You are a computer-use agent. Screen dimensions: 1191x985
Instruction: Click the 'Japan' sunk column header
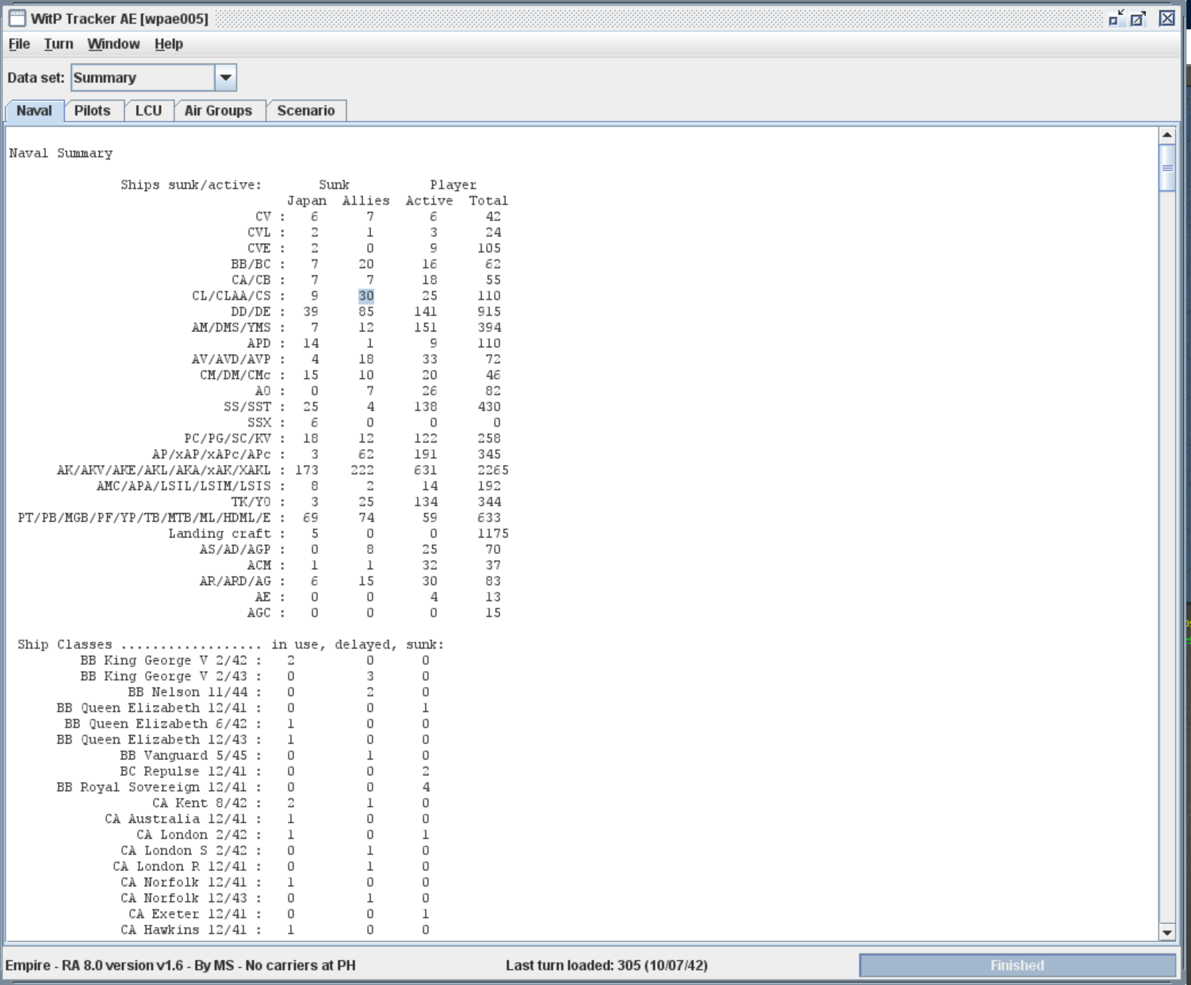[x=307, y=201]
